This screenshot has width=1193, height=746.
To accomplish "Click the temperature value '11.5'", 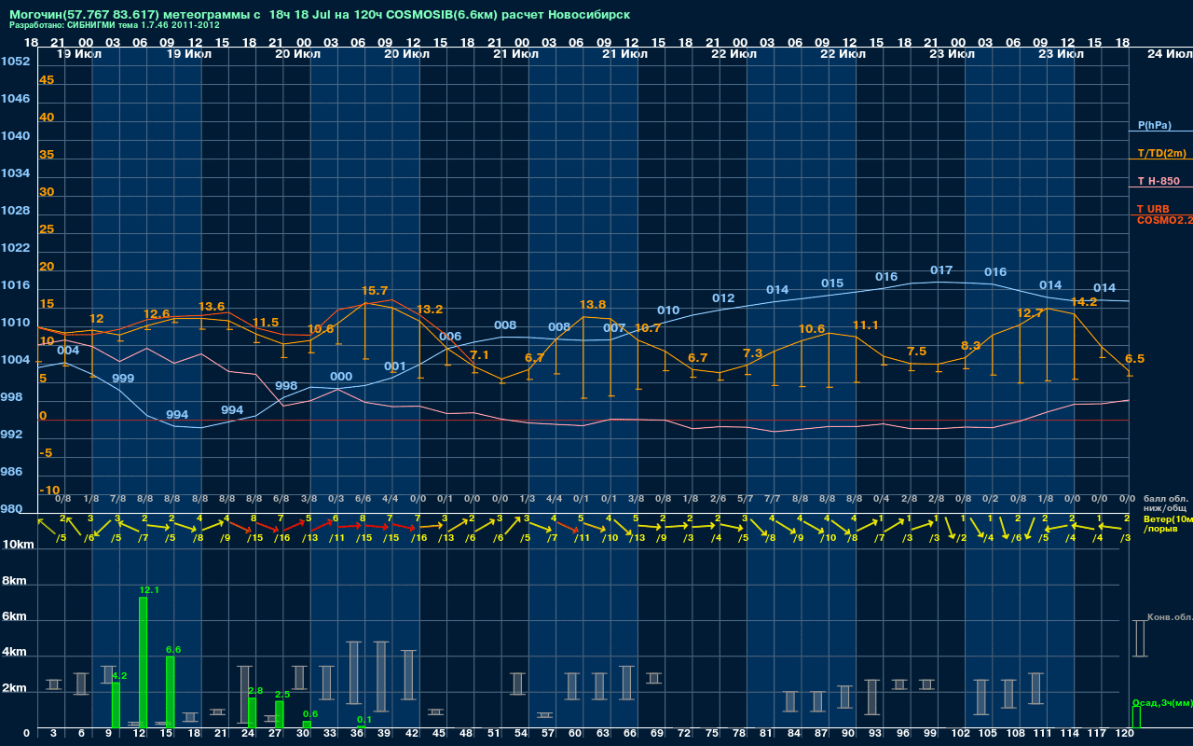I will [x=266, y=323].
